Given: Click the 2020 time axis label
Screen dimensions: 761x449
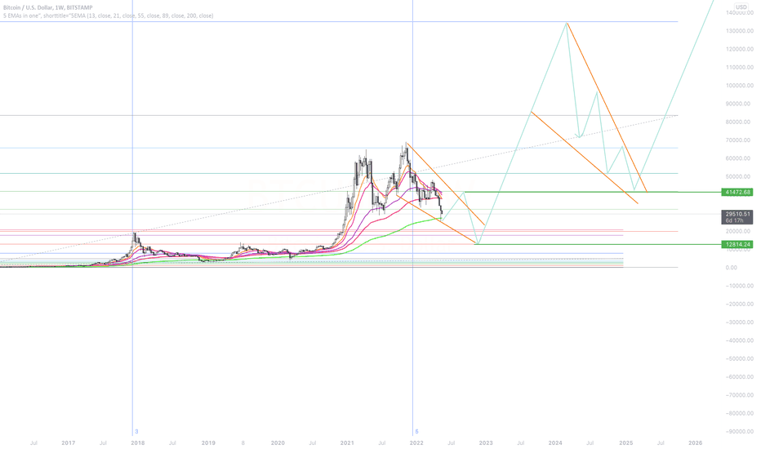Looking at the screenshot, I should [x=278, y=442].
